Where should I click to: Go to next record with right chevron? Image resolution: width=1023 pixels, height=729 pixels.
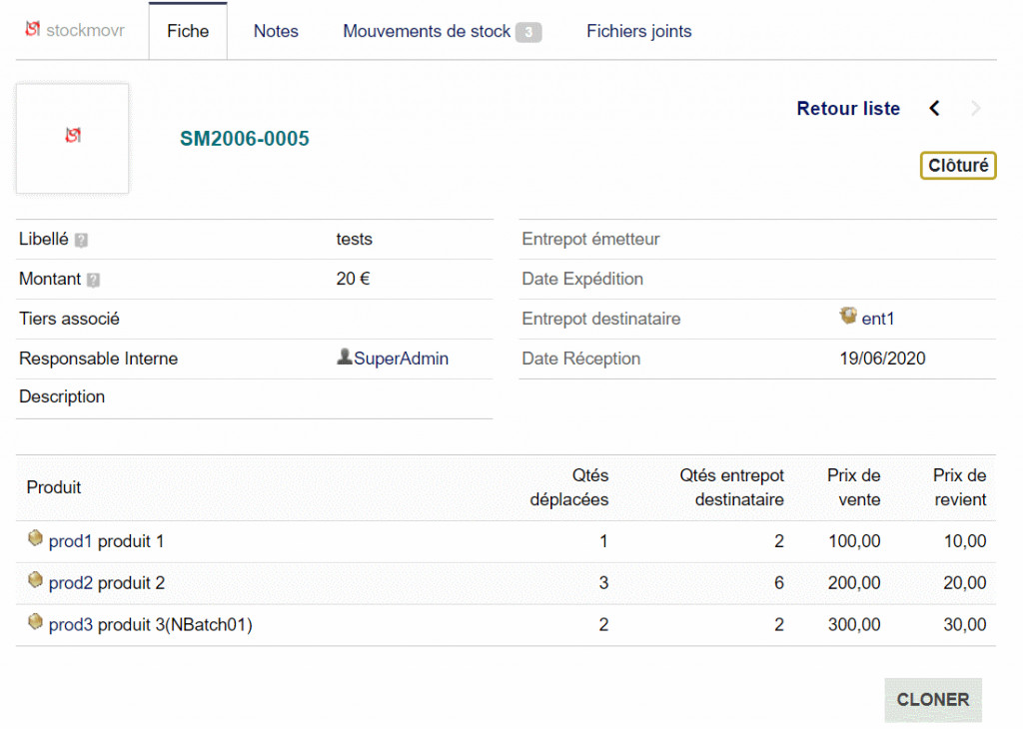(976, 109)
